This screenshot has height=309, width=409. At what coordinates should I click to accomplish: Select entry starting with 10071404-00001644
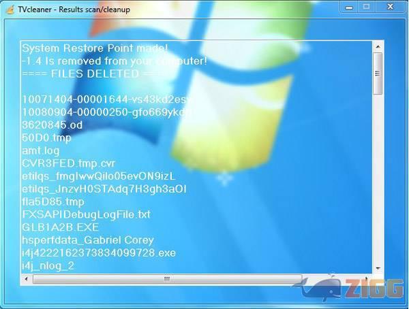pos(107,99)
